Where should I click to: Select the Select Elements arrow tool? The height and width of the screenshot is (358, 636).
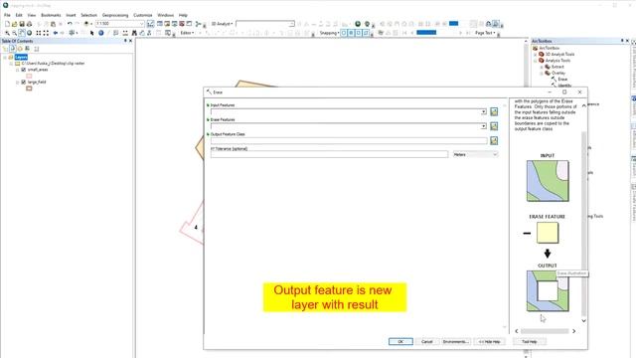[92, 33]
